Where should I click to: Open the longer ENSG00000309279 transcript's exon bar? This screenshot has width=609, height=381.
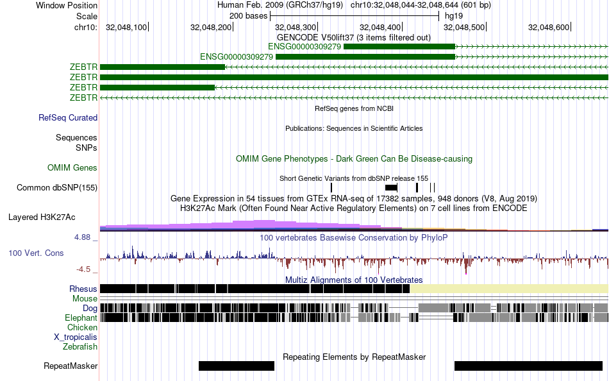coord(365,56)
